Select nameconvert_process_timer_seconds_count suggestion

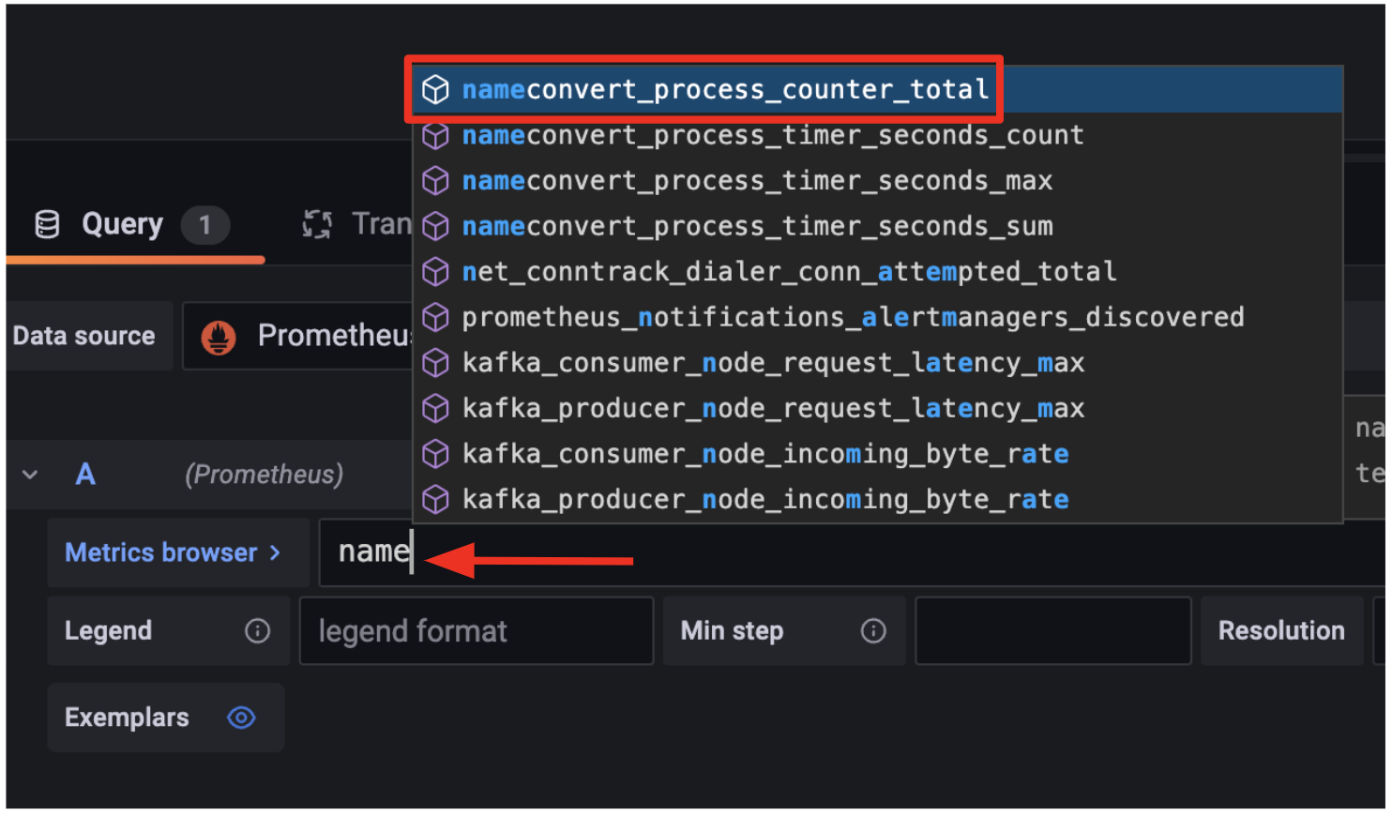[x=772, y=136]
